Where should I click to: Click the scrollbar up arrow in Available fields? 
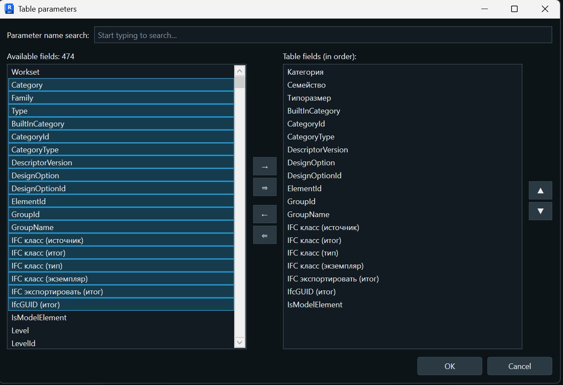240,71
